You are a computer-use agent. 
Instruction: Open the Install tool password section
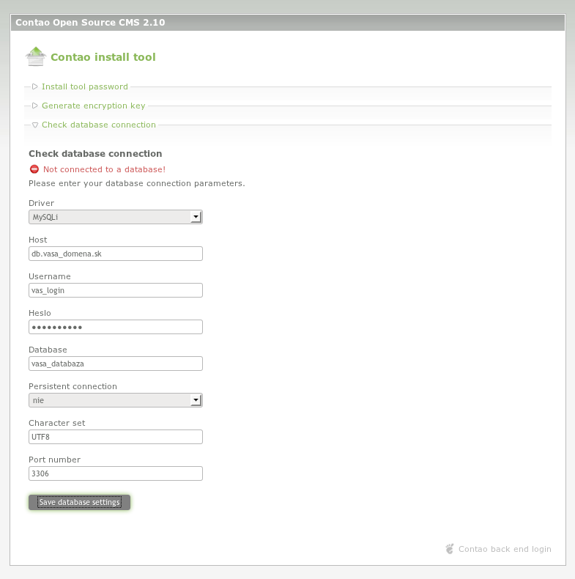tap(84, 86)
